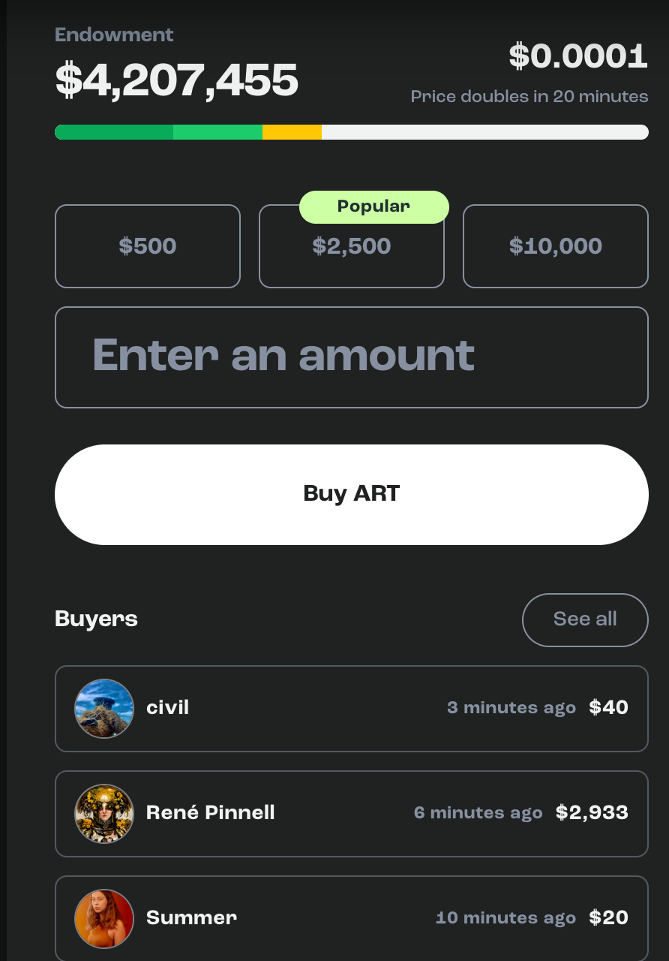This screenshot has height=961, width=669.
Task: Open the Summer buyer name
Action: (x=191, y=917)
